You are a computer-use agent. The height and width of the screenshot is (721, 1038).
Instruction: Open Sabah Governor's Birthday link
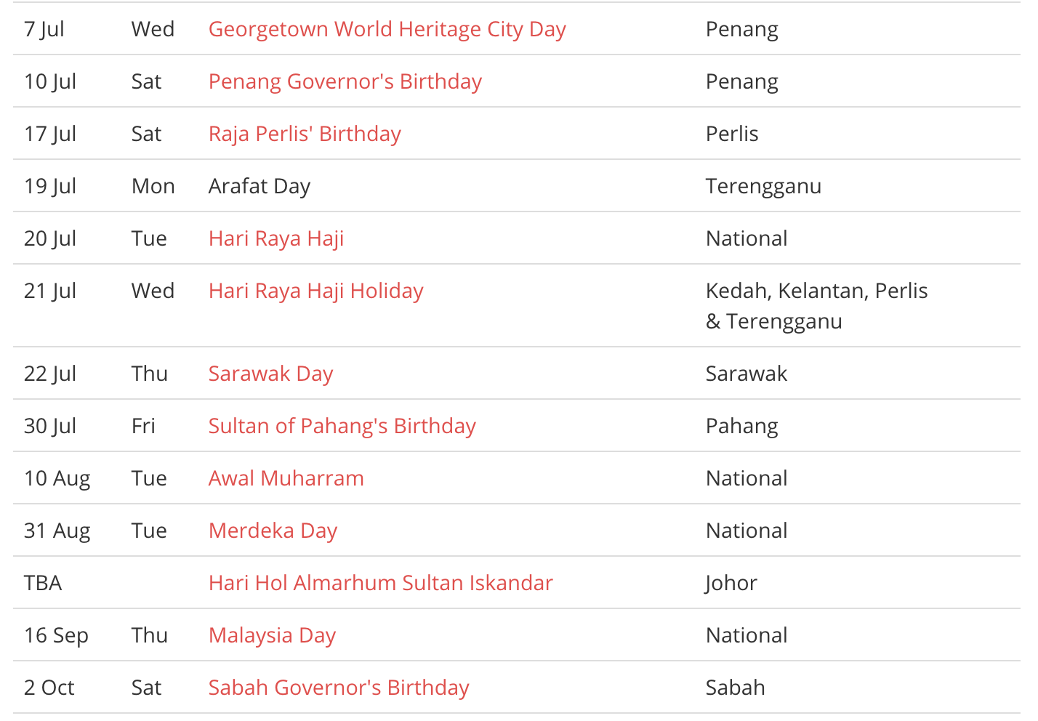(339, 688)
